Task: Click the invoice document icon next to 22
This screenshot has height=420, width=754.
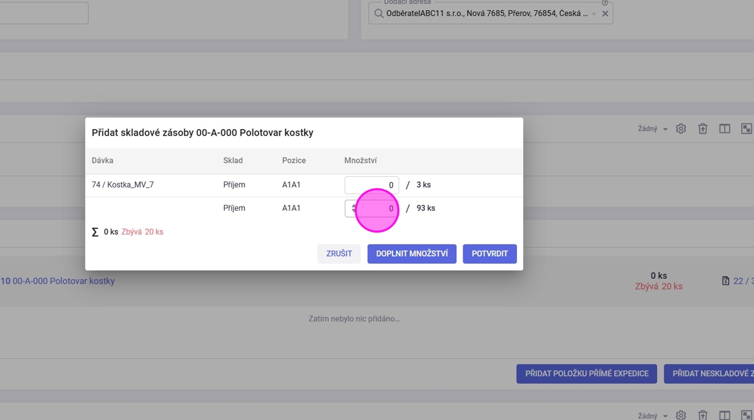Action: pyautogui.click(x=726, y=281)
